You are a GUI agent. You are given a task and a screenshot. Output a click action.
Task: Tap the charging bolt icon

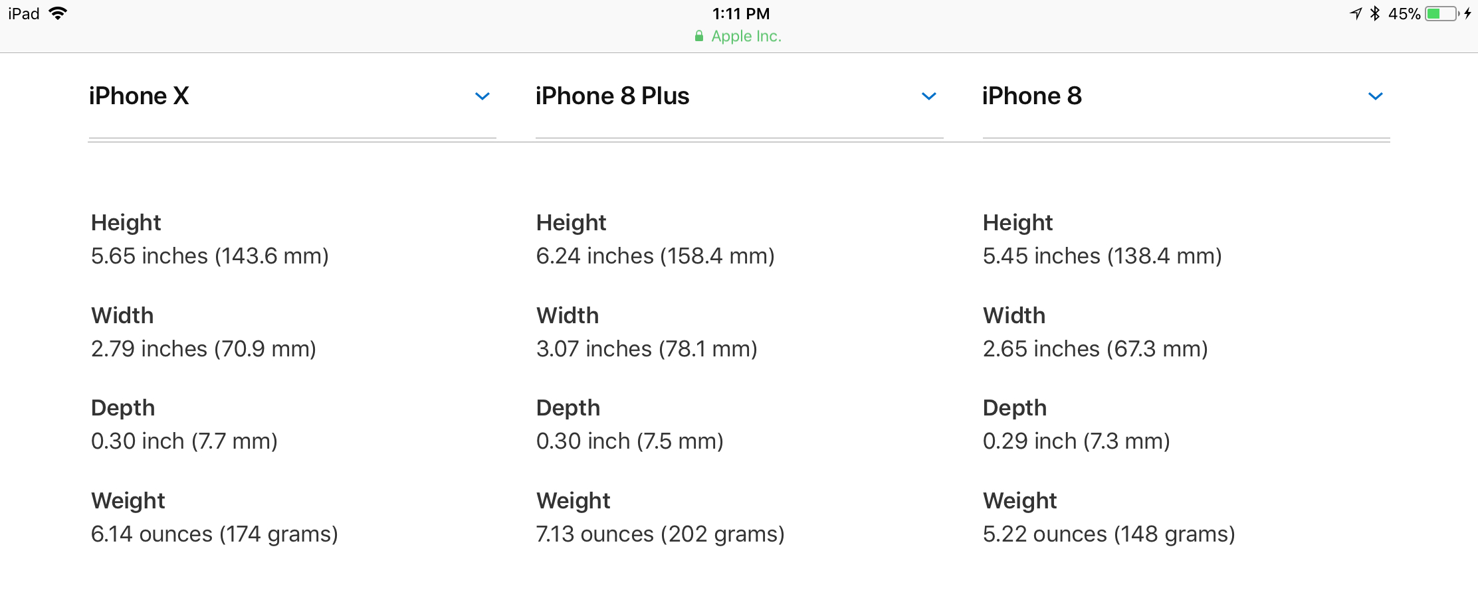(1467, 13)
